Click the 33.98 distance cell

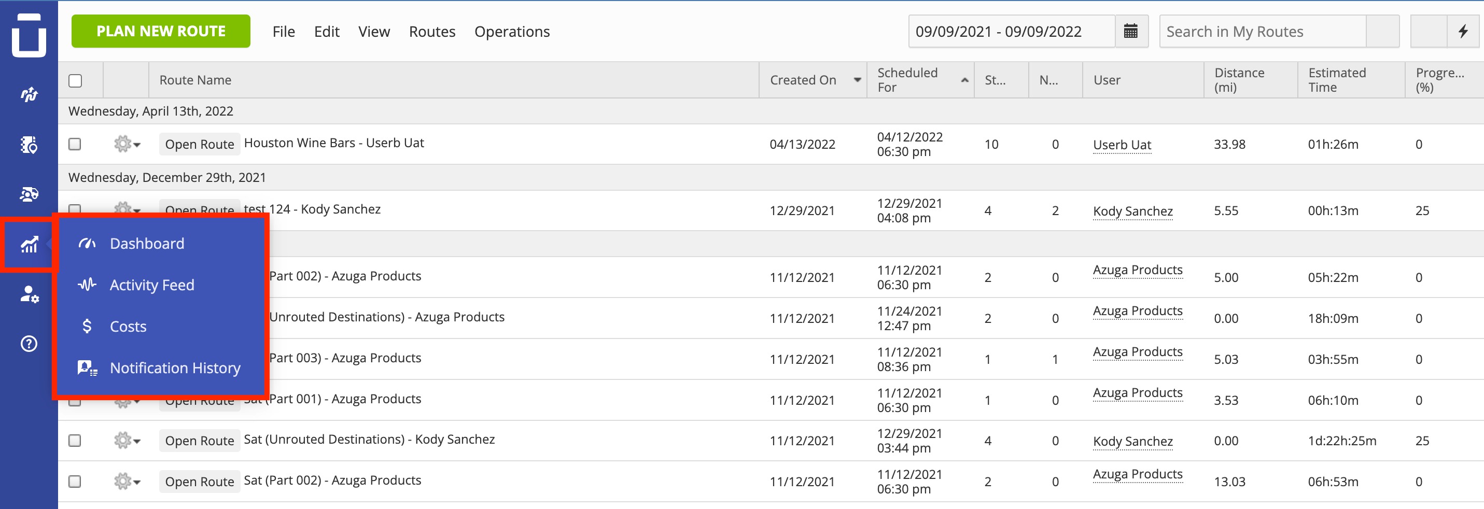click(x=1229, y=145)
